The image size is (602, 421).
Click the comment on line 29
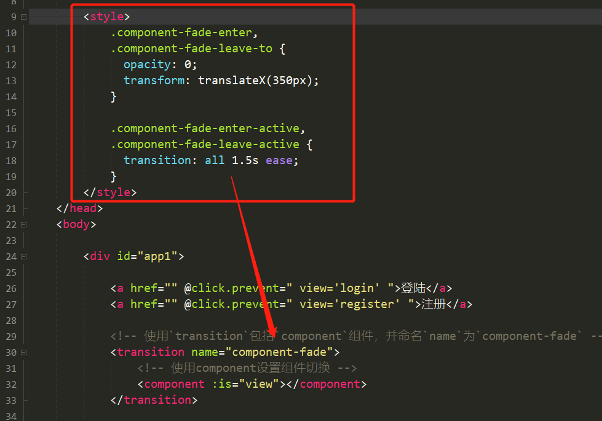[356, 336]
